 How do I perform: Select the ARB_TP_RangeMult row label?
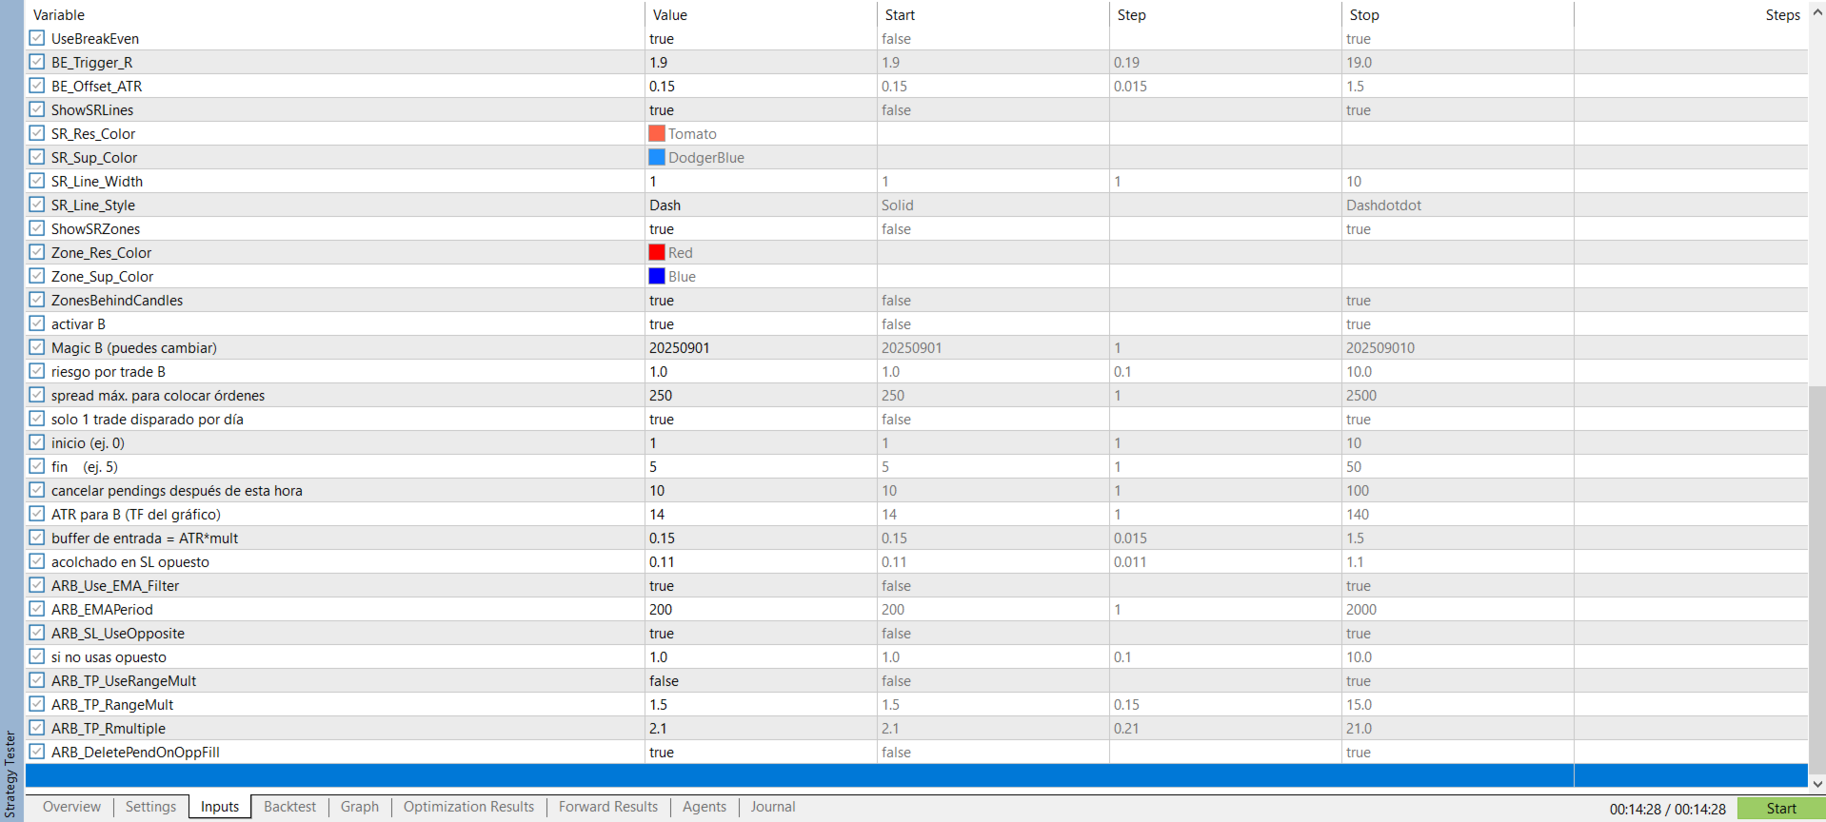point(111,704)
